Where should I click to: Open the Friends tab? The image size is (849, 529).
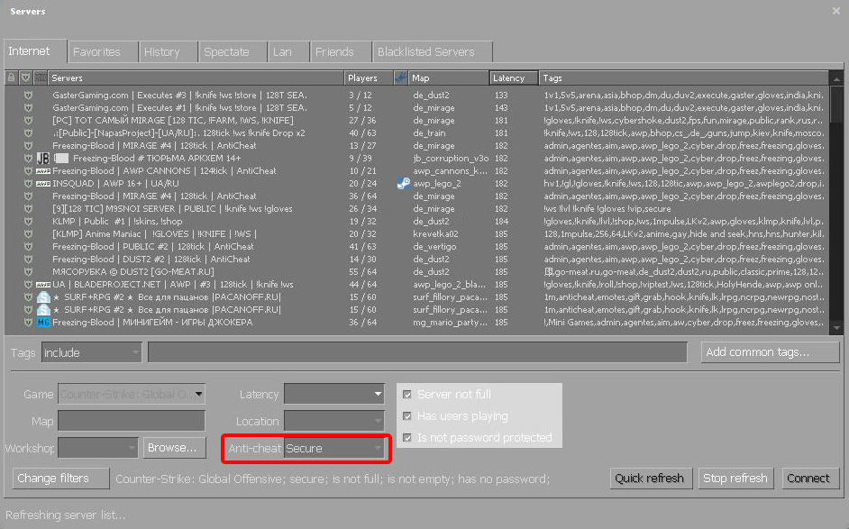[341, 52]
